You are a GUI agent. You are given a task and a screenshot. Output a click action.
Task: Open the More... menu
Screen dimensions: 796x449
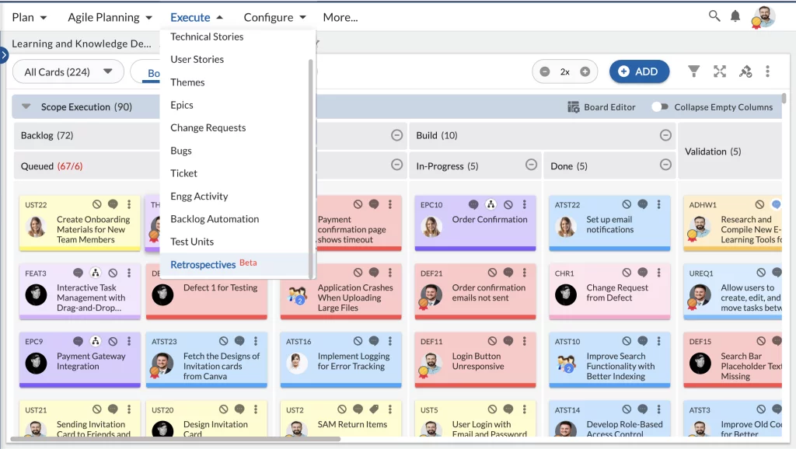point(340,17)
